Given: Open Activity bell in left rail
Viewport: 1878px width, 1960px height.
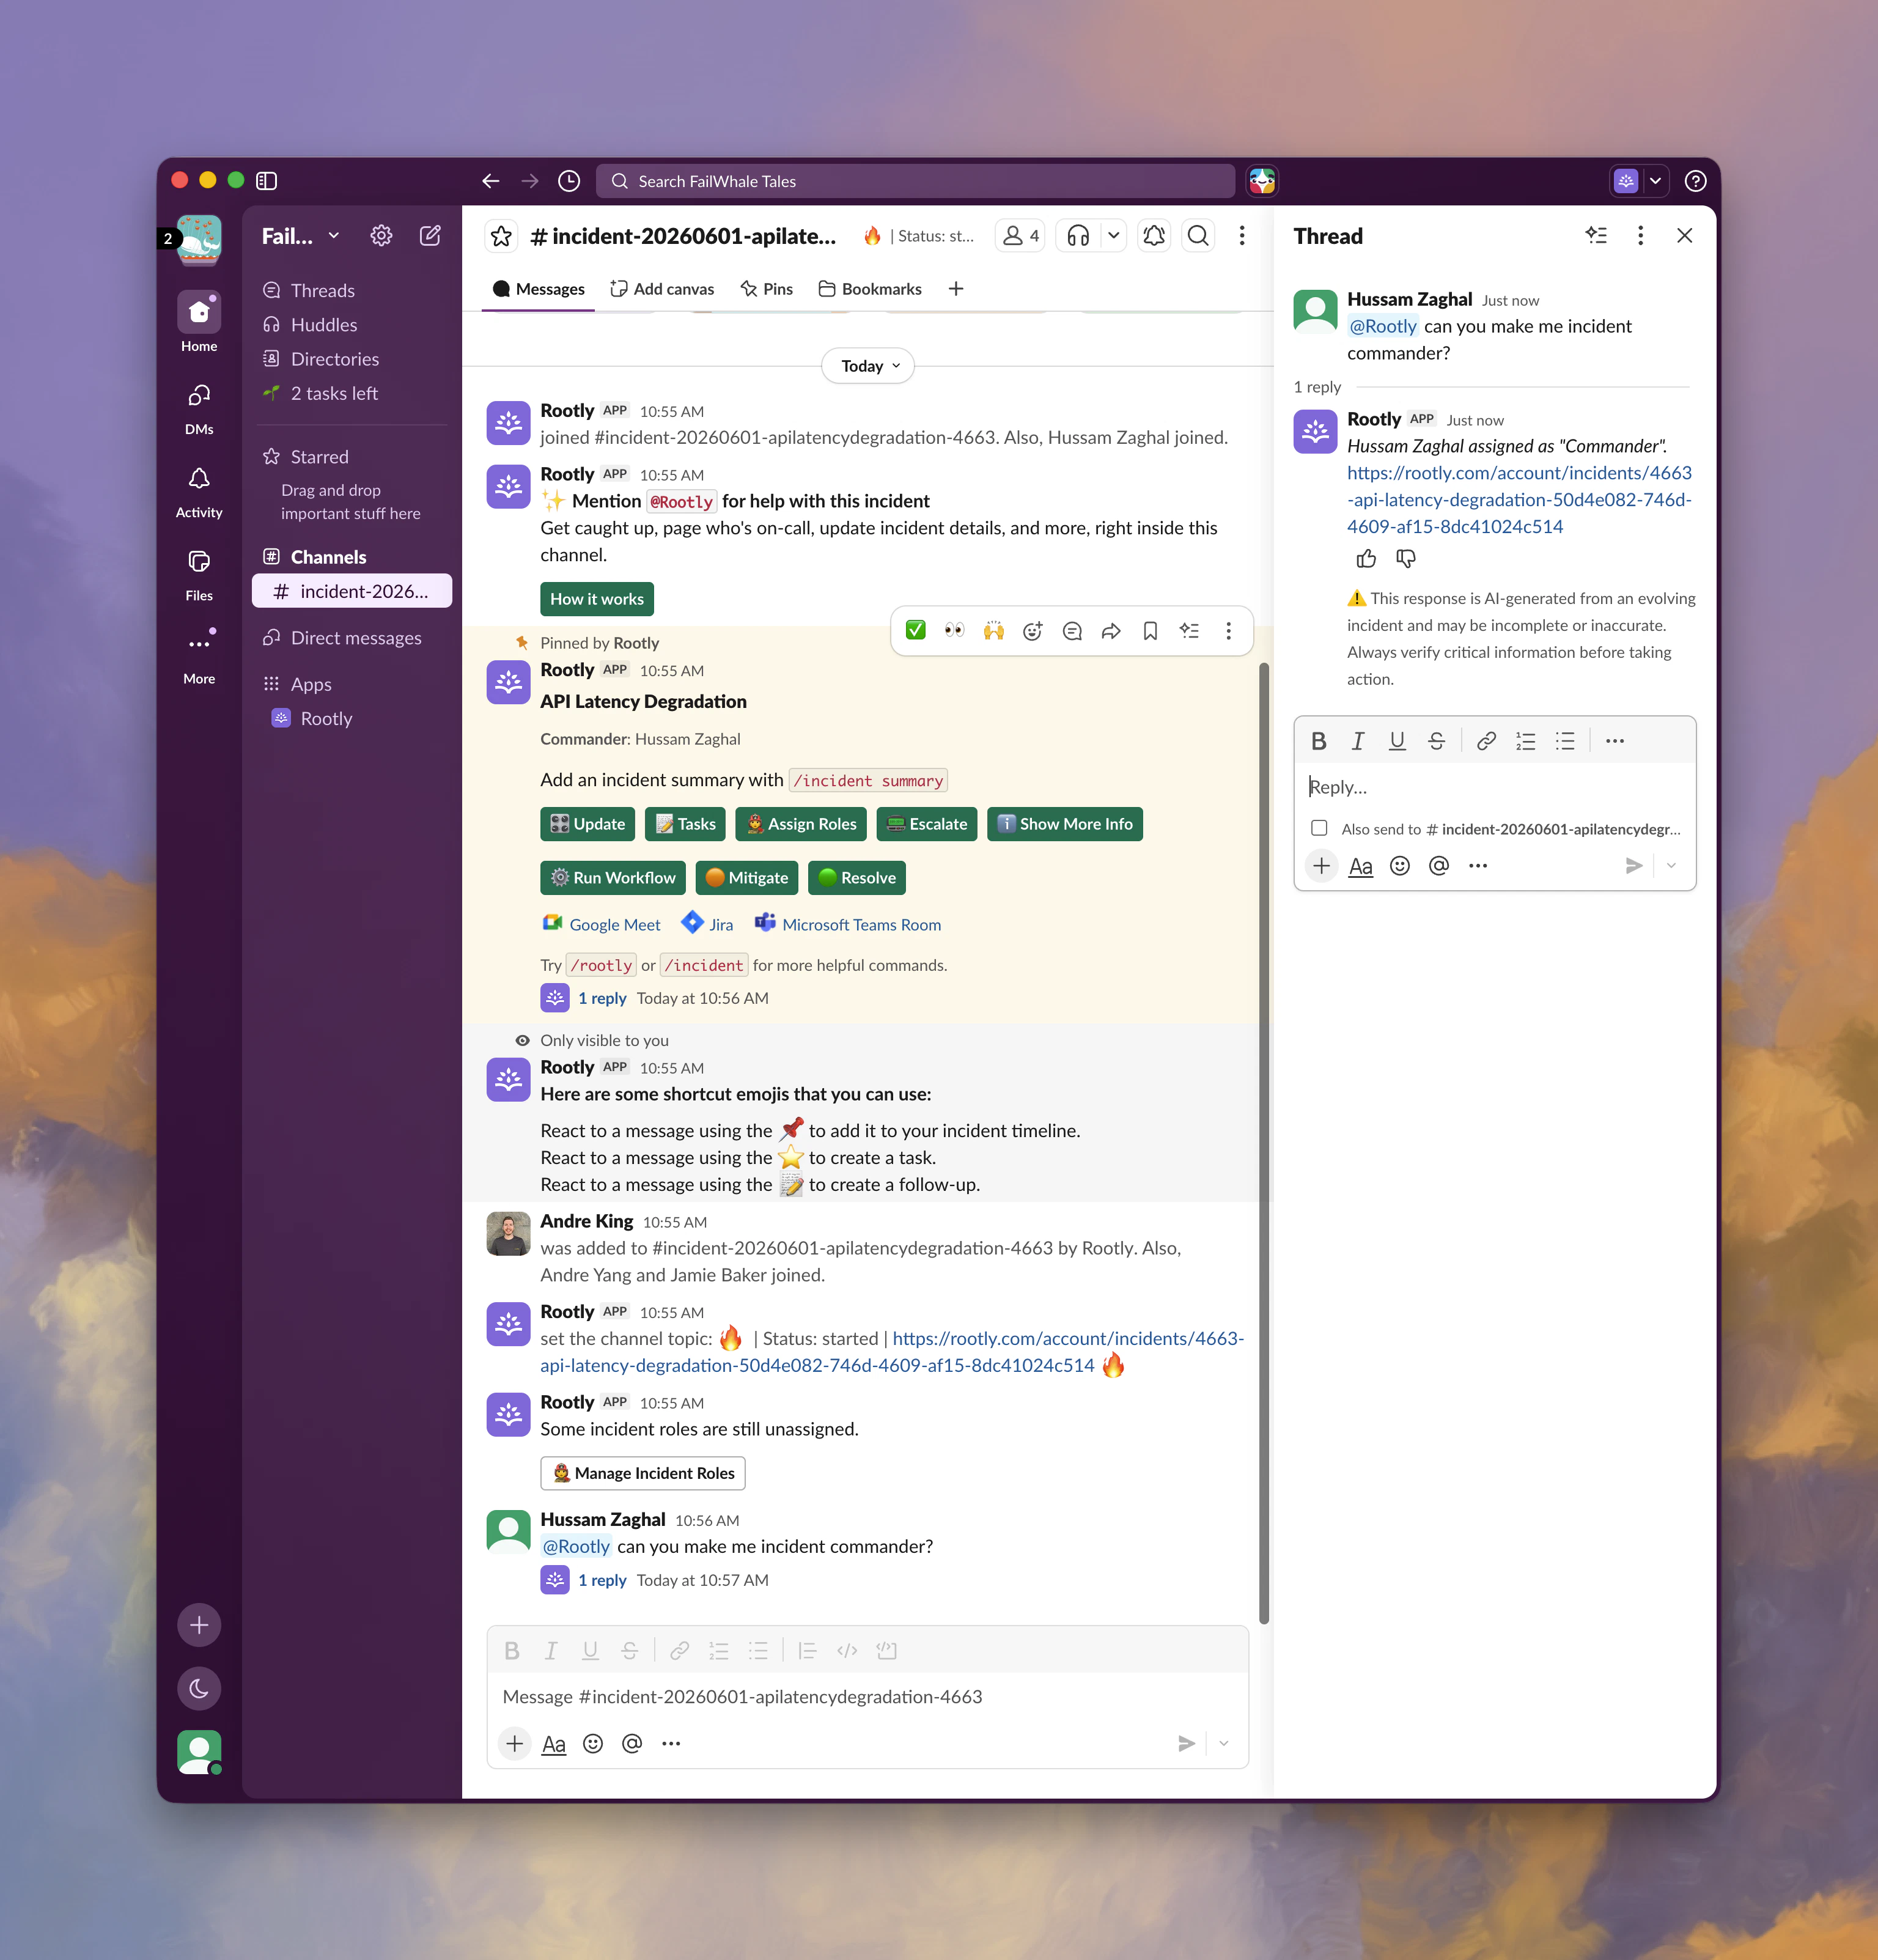Looking at the screenshot, I should (199, 491).
